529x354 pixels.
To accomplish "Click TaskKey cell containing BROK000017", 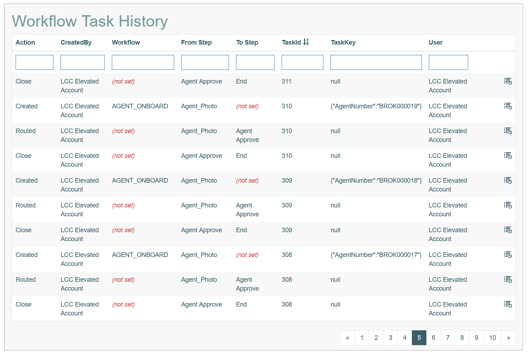I will pos(376,255).
